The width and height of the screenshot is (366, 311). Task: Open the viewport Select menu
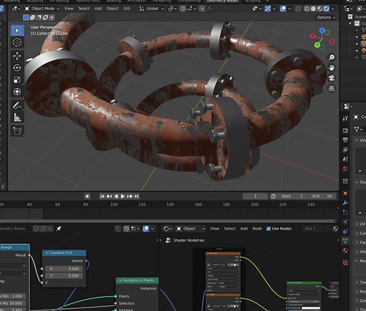point(84,8)
